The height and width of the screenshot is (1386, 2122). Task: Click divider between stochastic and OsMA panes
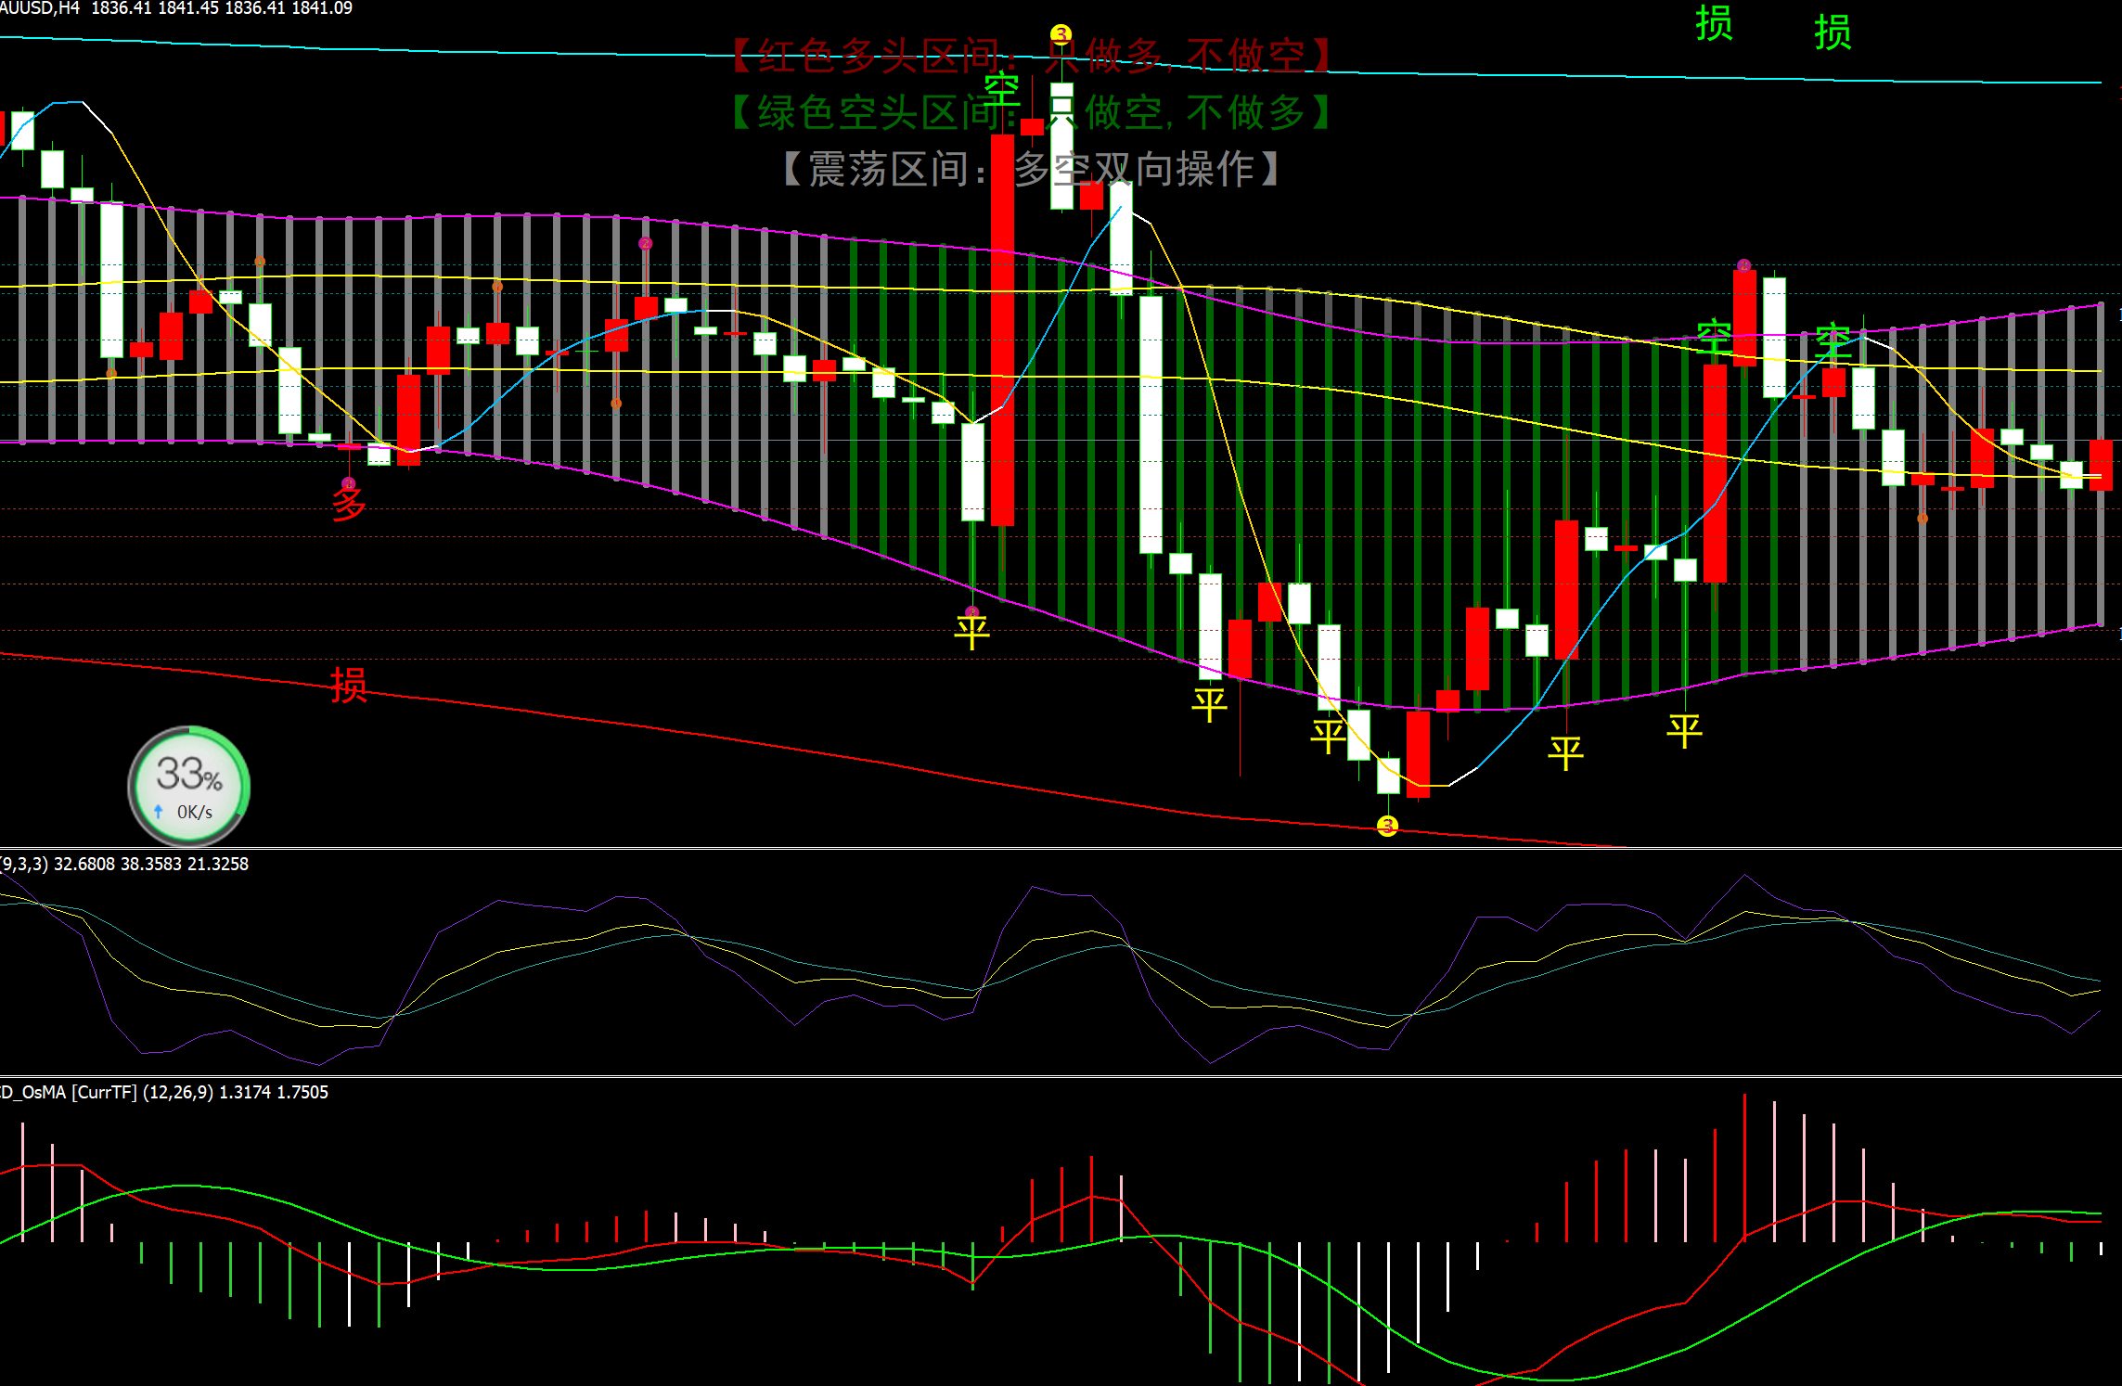(x=1061, y=1076)
